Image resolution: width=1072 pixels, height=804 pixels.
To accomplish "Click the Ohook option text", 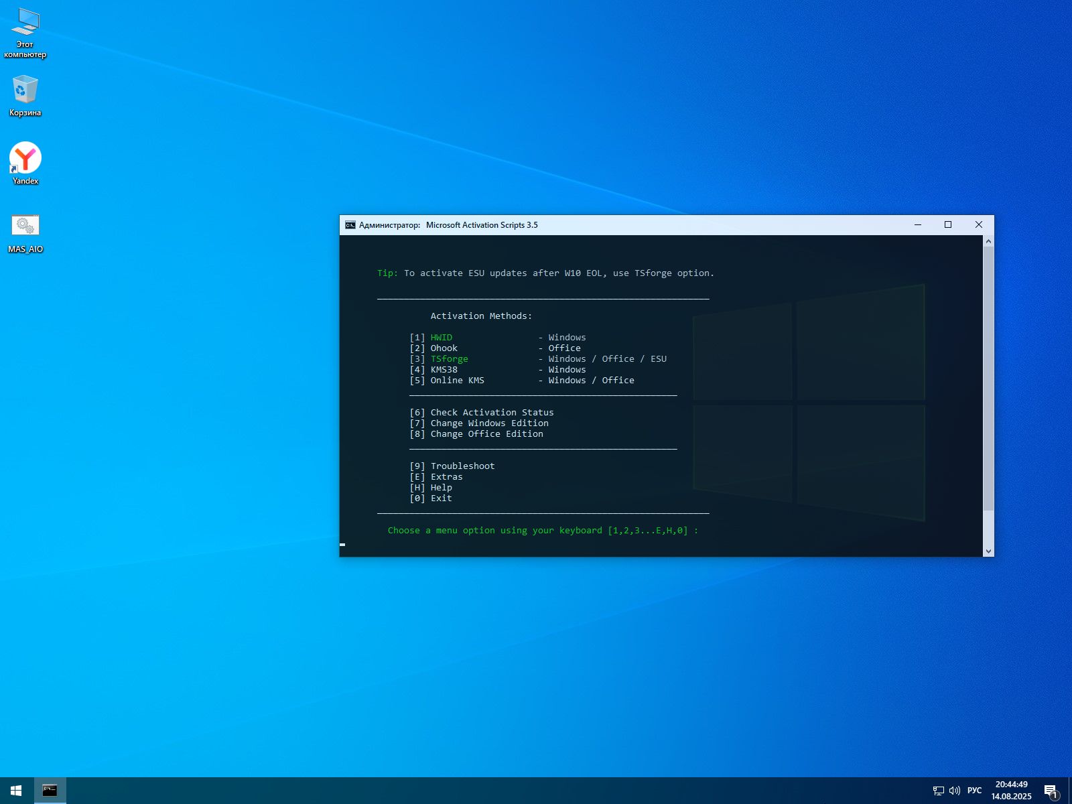I will pyautogui.click(x=444, y=348).
